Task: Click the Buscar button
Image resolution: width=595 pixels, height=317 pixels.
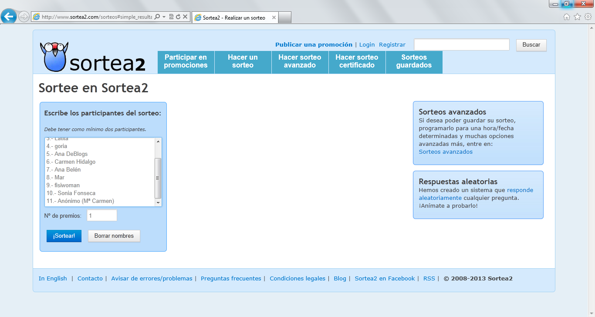Action: pos(531,45)
